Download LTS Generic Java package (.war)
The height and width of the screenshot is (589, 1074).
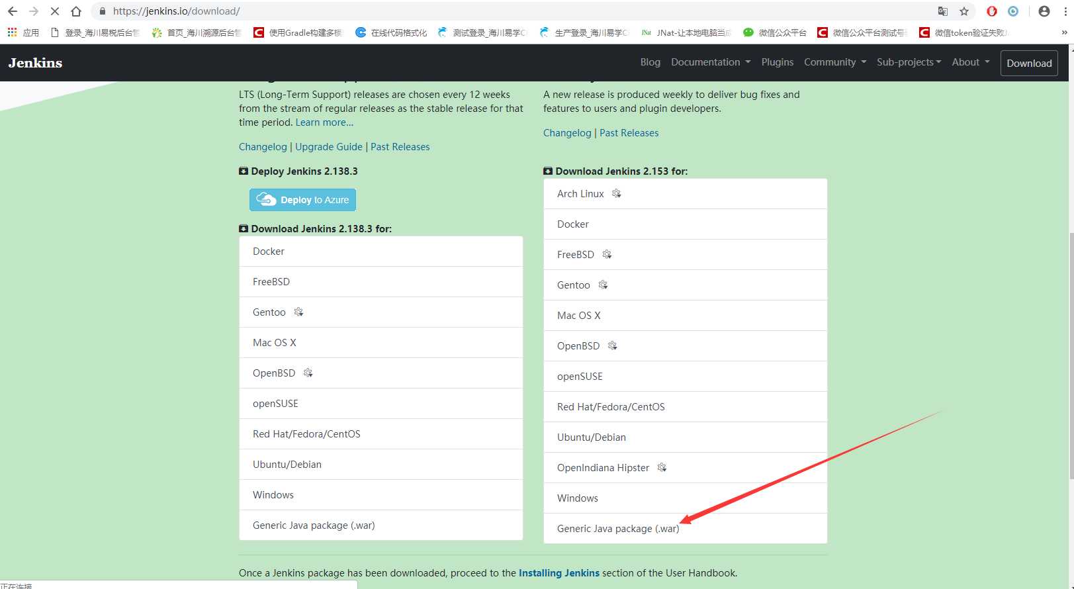tap(381, 525)
